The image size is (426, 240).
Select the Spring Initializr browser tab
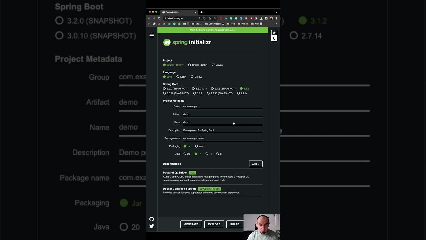point(179,12)
